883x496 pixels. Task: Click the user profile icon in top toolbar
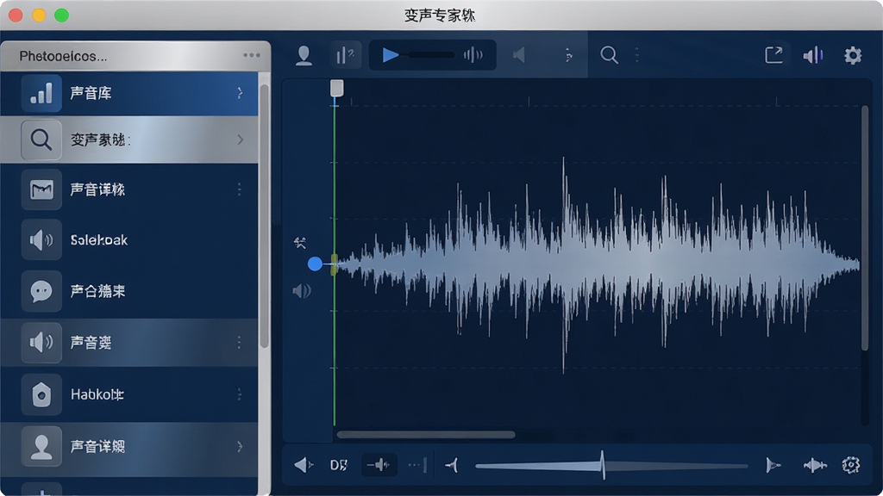pyautogui.click(x=304, y=56)
